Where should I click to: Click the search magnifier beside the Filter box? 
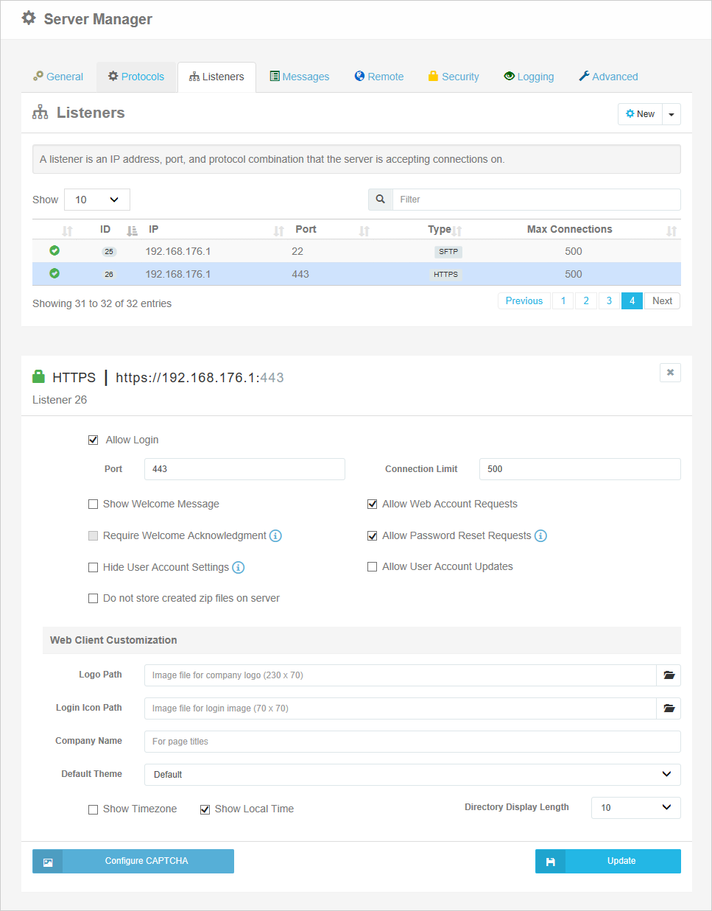(380, 199)
